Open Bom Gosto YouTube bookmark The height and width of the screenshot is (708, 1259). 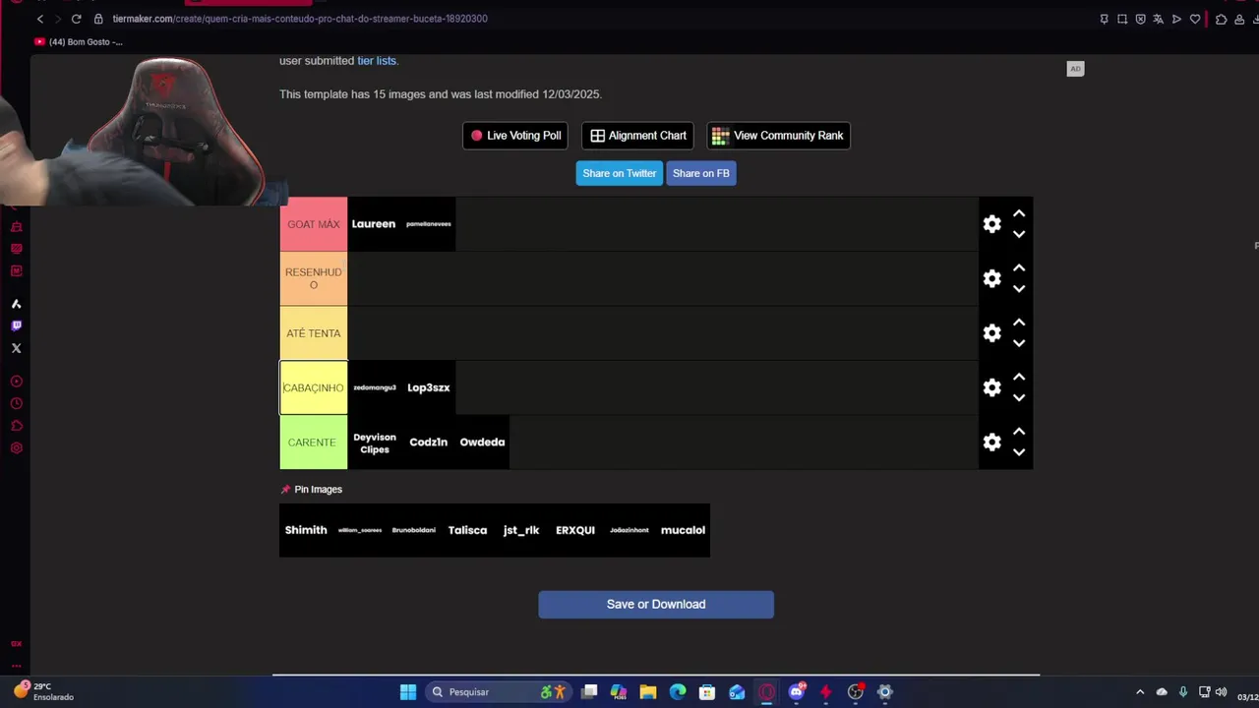pyautogui.click(x=79, y=42)
